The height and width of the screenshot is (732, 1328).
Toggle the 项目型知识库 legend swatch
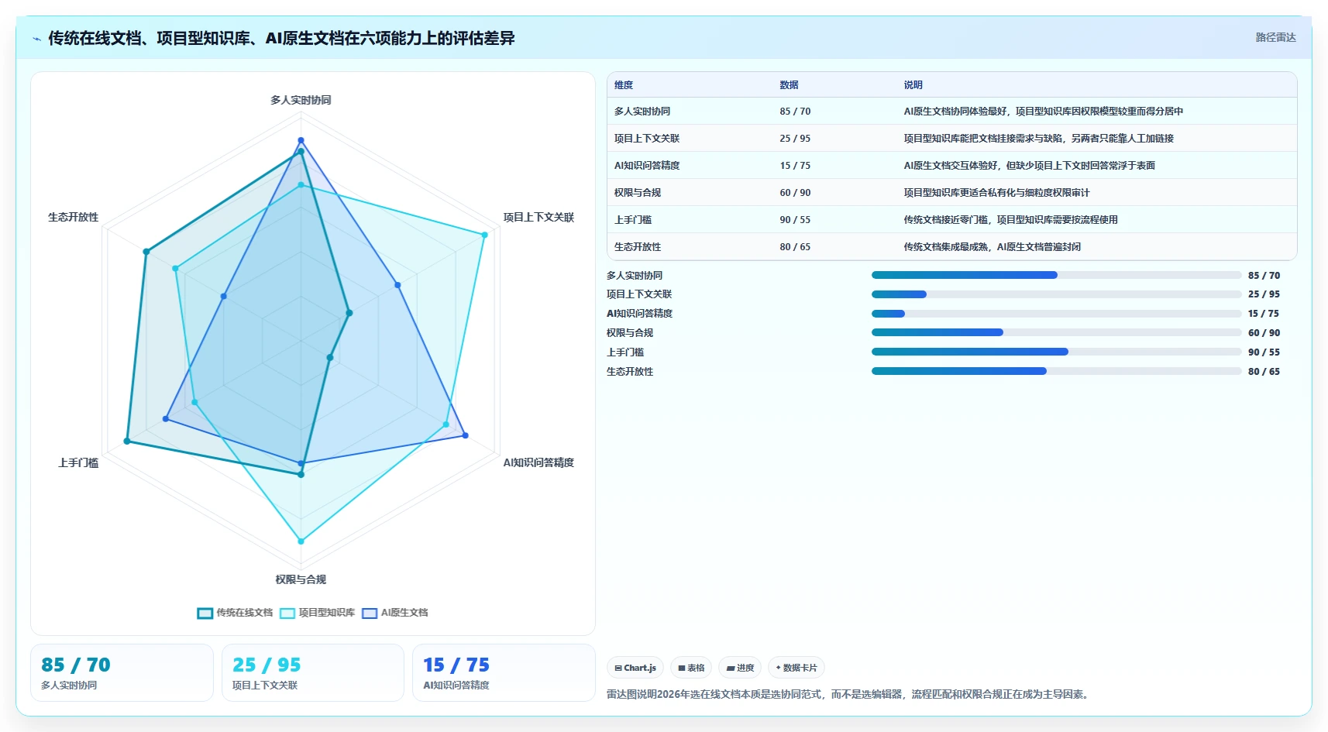click(x=287, y=613)
